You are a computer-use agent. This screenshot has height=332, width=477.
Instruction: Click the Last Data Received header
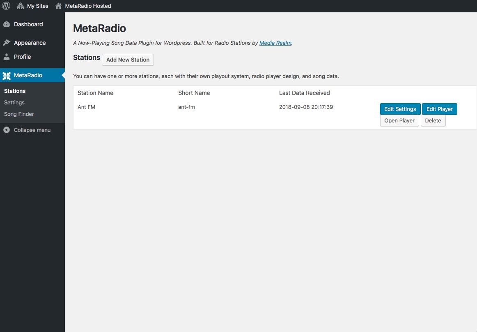click(x=305, y=93)
